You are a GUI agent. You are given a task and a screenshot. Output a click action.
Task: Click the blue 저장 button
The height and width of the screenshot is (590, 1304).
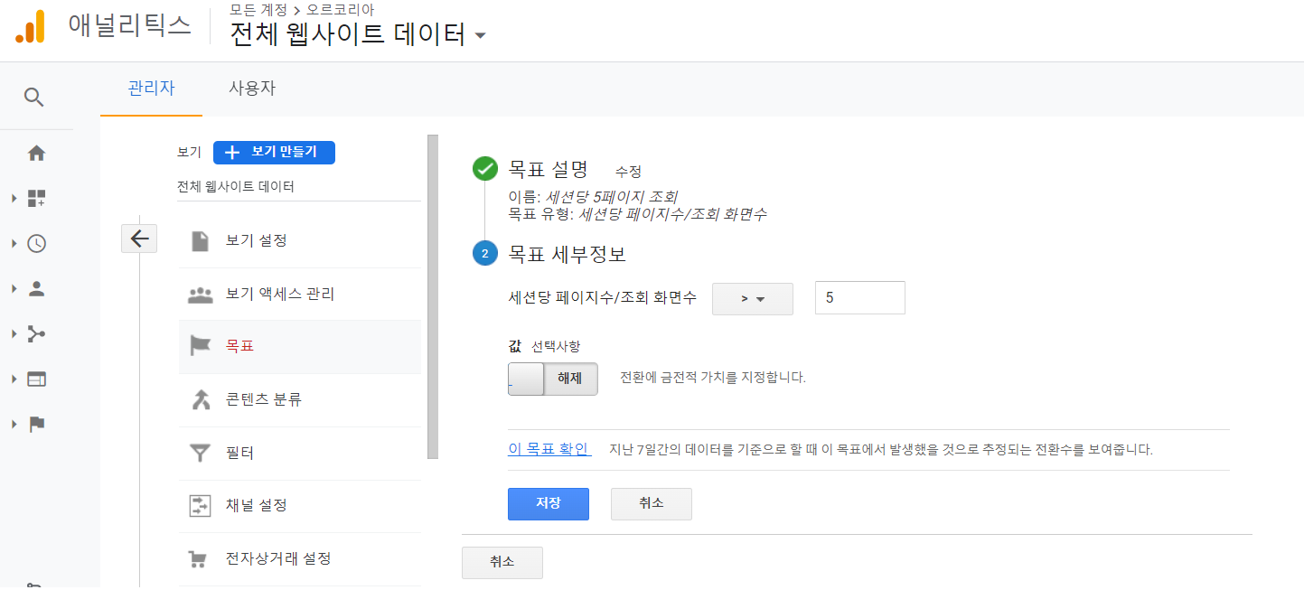[549, 504]
